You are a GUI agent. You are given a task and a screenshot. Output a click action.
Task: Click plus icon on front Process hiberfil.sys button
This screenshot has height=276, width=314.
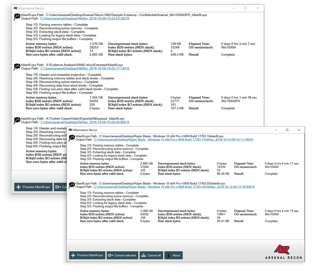click(x=73, y=255)
